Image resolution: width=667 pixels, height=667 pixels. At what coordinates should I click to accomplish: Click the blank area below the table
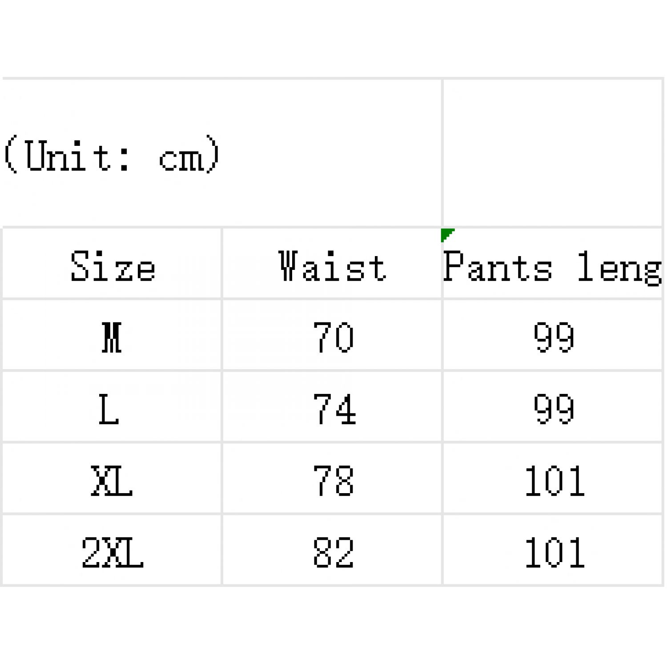click(333, 627)
